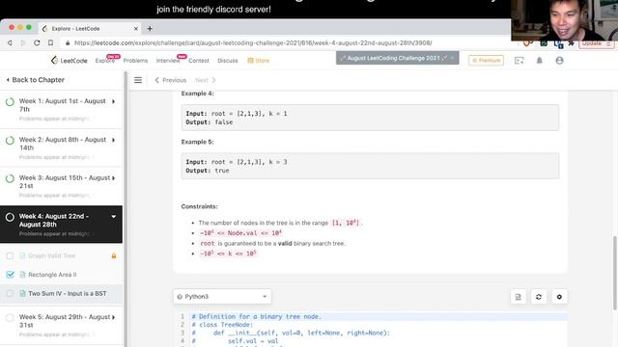Open the user profile avatar menu
This screenshot has width=618, height=347.
(x=559, y=60)
